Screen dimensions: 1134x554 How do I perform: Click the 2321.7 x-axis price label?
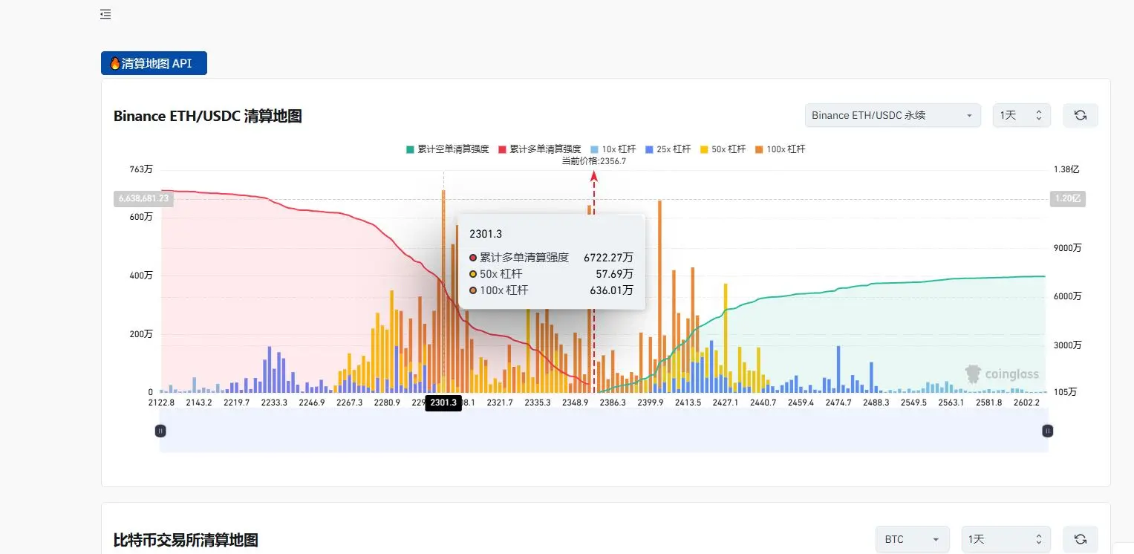tap(500, 403)
